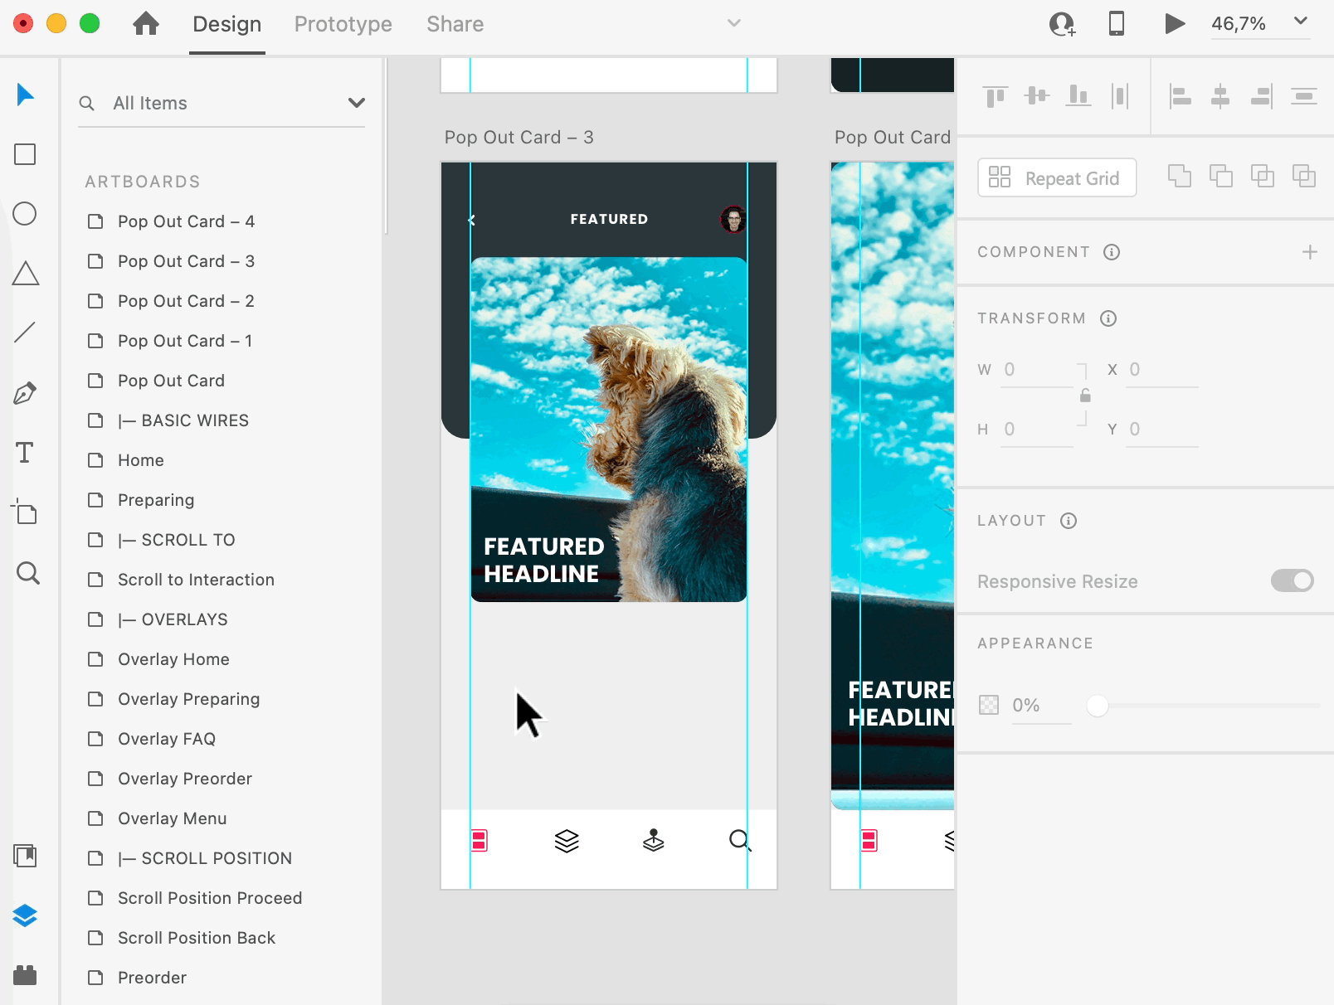This screenshot has width=1334, height=1005.
Task: Toggle the Responsive Resize switch
Action: click(x=1293, y=580)
